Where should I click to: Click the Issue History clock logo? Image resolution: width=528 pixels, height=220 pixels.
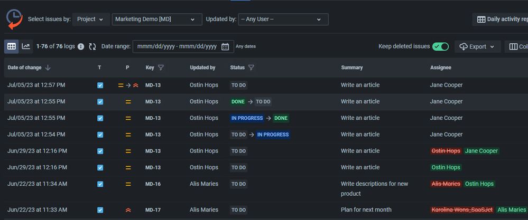[14, 19]
